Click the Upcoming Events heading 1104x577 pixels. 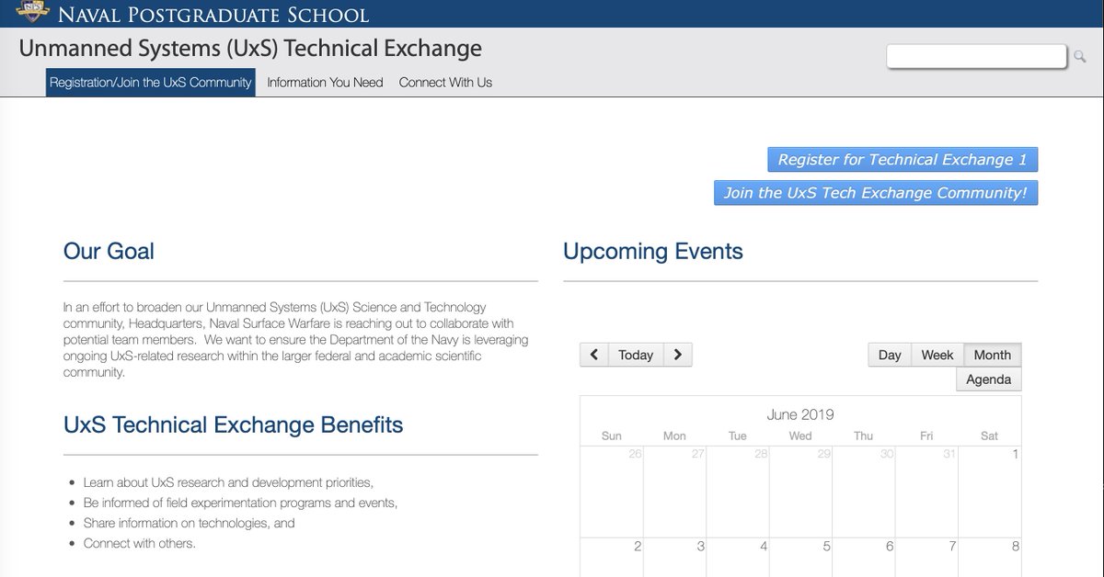pos(653,251)
